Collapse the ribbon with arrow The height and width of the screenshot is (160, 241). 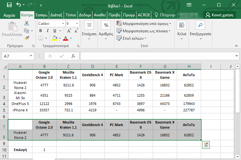[x=236, y=46]
